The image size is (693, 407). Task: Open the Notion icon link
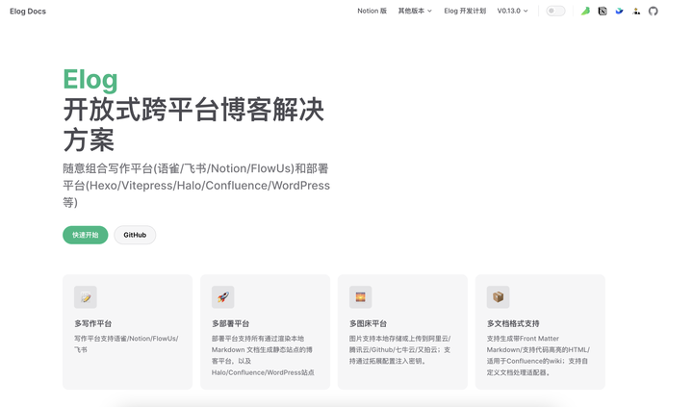click(603, 11)
